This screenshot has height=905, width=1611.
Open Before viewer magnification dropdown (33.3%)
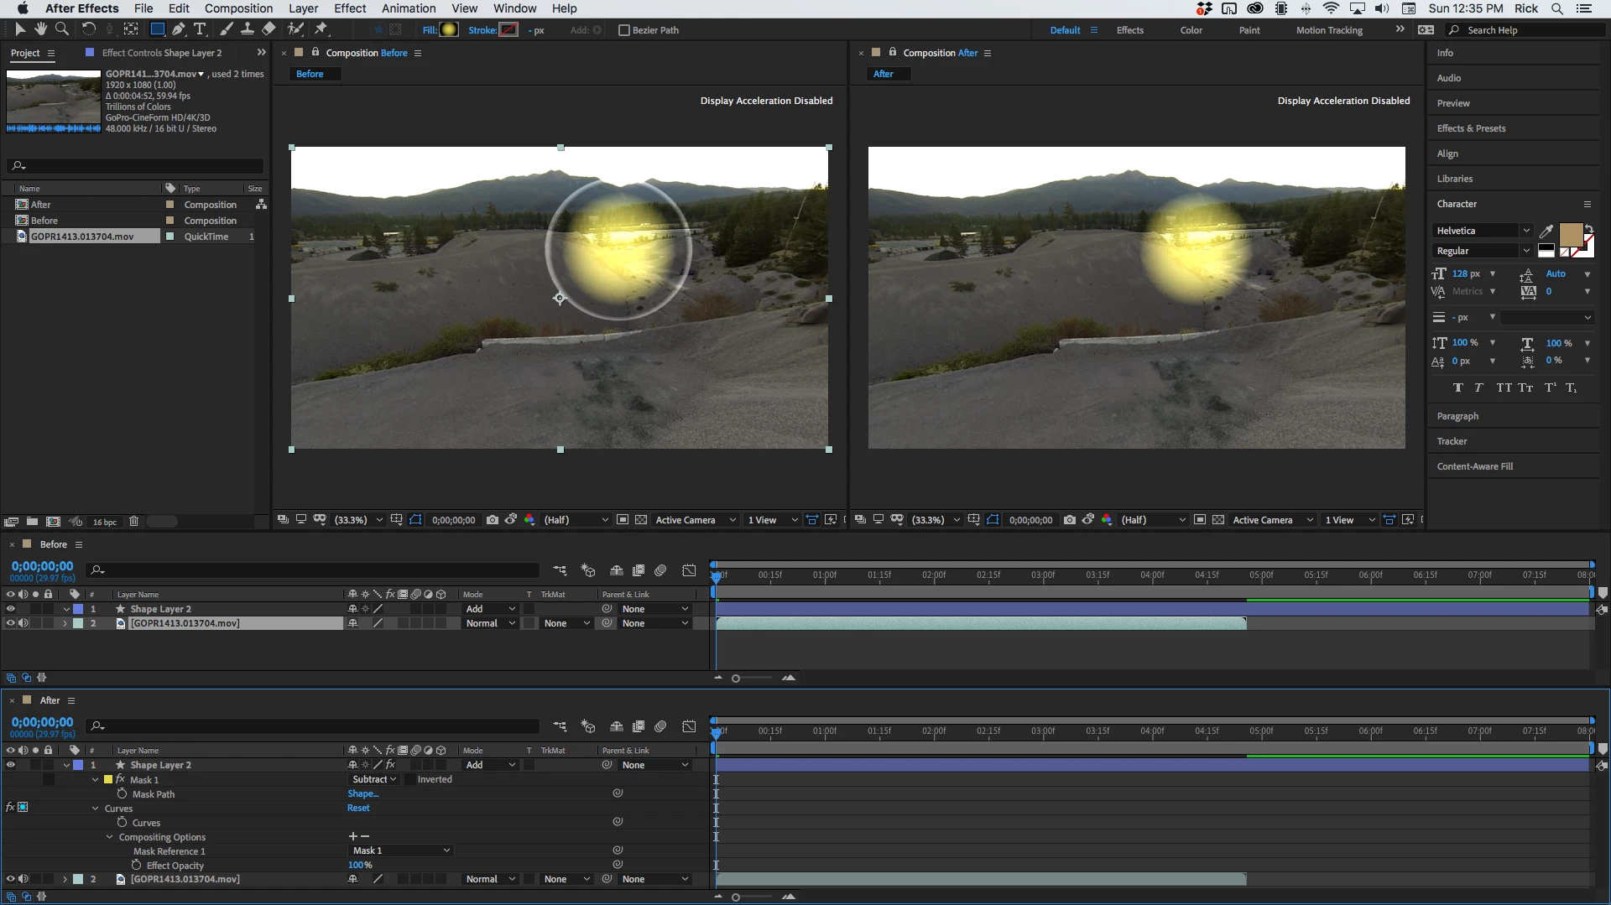(x=358, y=520)
